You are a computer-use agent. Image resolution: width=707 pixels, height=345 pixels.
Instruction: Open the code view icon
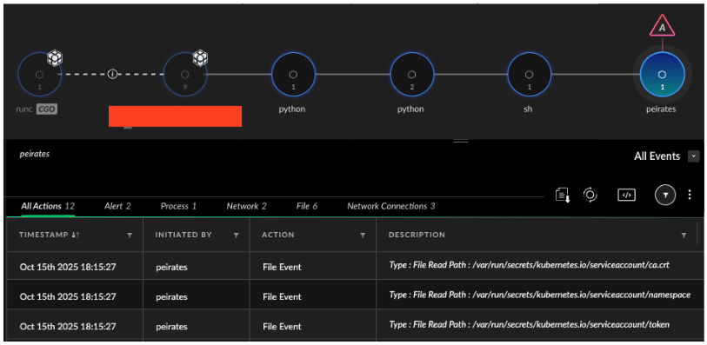(627, 195)
